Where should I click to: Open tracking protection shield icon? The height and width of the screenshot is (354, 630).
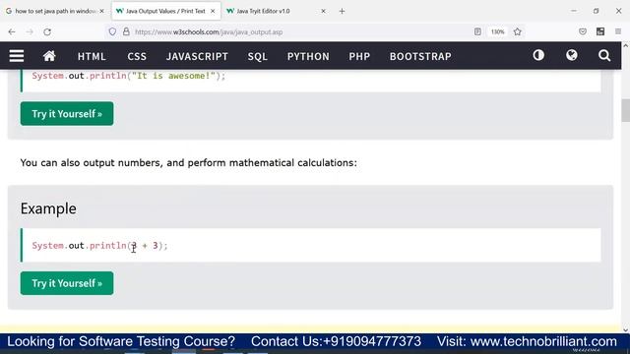112,31
